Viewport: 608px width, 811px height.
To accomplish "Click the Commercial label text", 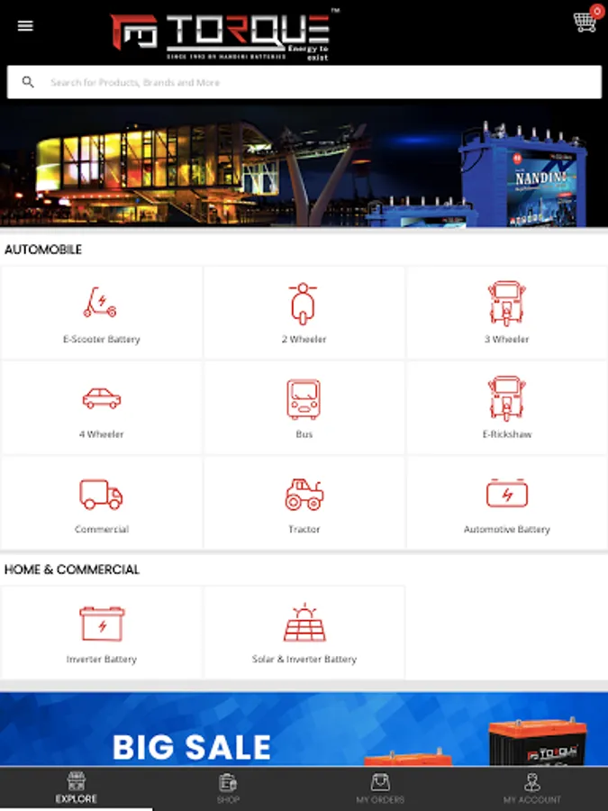I will pos(101,529).
